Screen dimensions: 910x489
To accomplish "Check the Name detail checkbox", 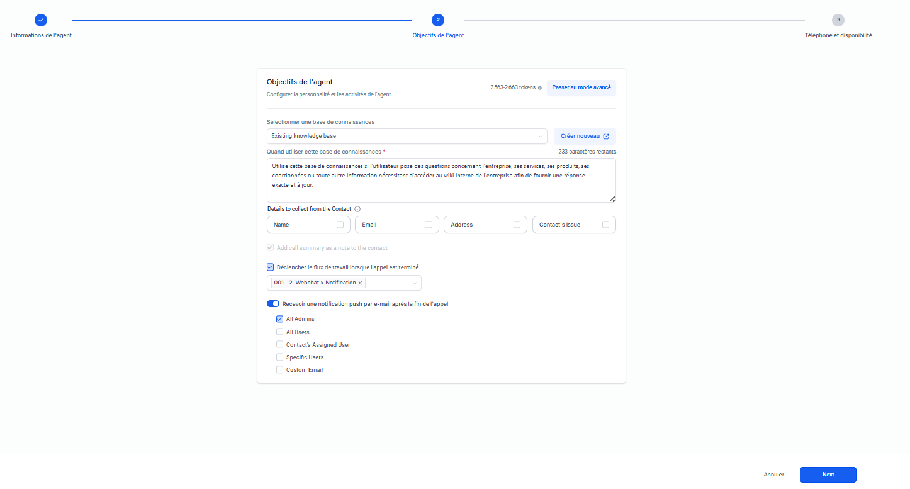I will pyautogui.click(x=340, y=225).
